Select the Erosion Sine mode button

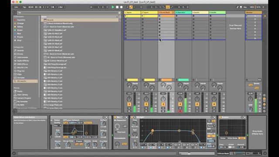(x=242, y=138)
